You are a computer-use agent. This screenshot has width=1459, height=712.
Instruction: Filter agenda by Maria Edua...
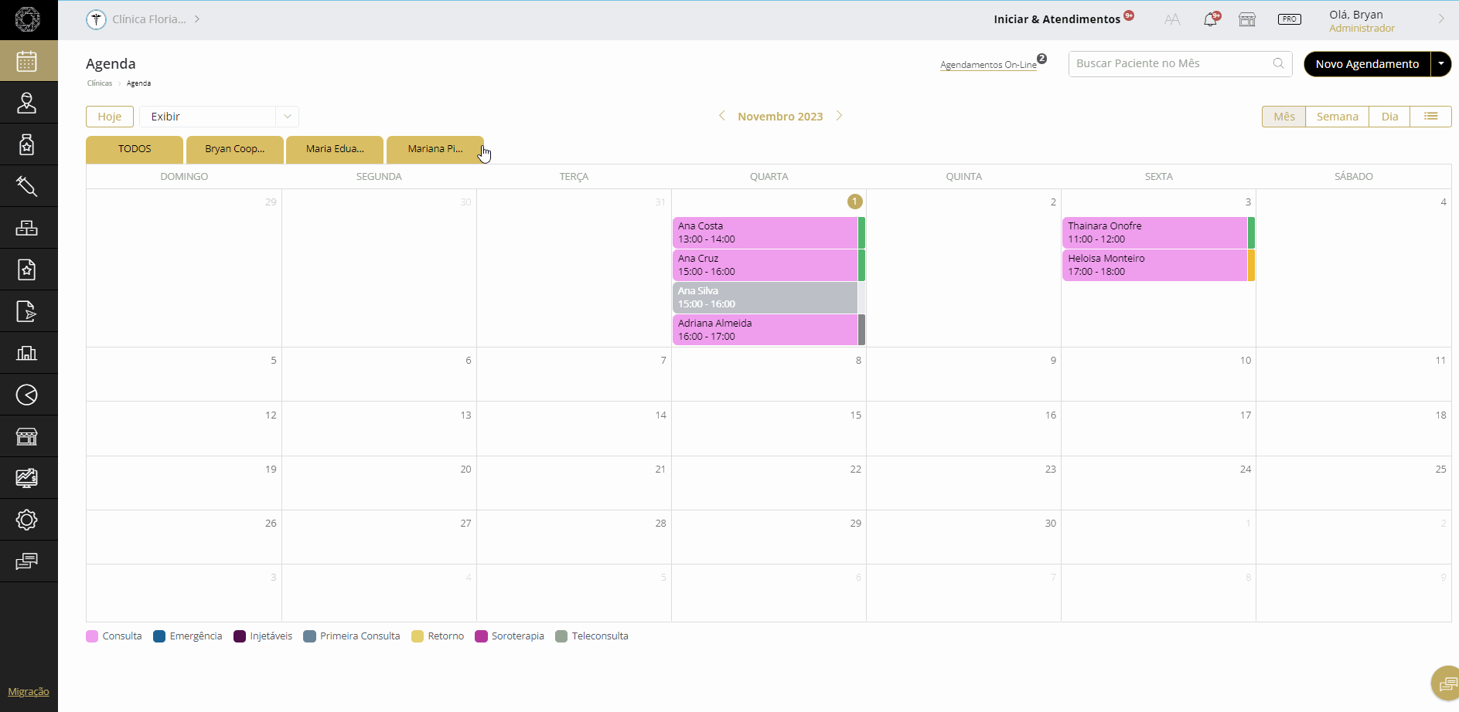coord(335,149)
